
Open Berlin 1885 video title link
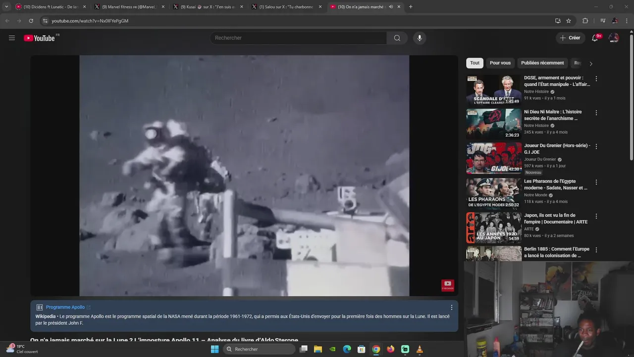pos(557,252)
